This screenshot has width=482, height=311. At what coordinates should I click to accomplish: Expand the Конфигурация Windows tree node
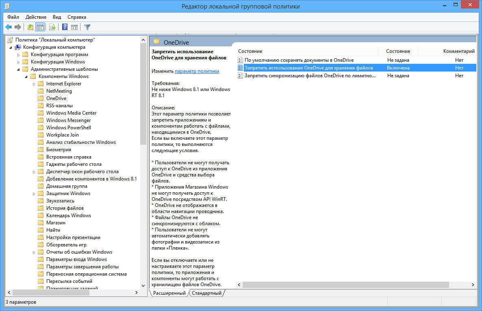tap(18, 62)
